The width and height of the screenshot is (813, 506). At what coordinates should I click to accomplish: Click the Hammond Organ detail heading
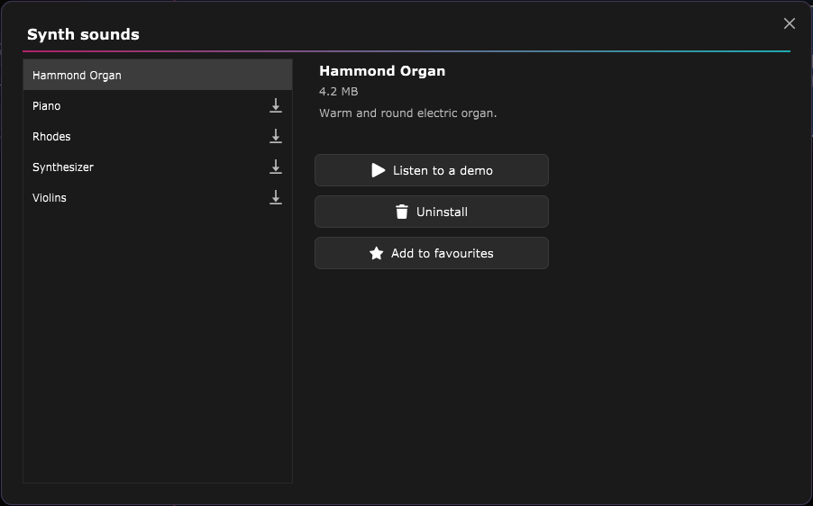tap(382, 71)
